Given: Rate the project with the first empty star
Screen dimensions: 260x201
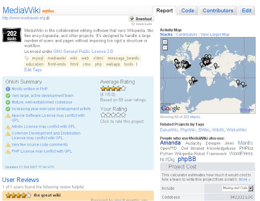Looking at the screenshot, I should click(x=103, y=115).
